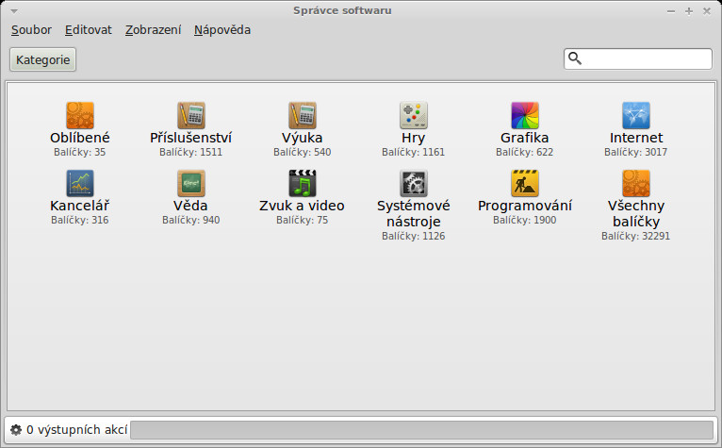Click the 'Hry' label
This screenshot has height=448, width=722.
[414, 138]
